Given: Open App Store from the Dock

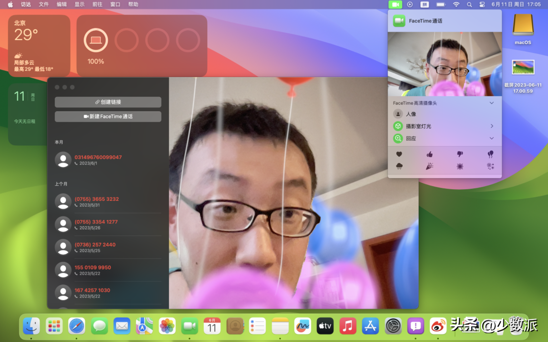Looking at the screenshot, I should tap(370, 326).
